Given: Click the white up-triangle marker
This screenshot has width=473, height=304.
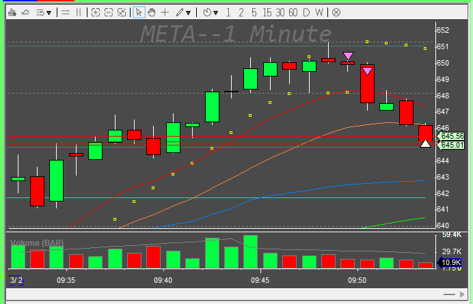Looking at the screenshot, I should 425,143.
